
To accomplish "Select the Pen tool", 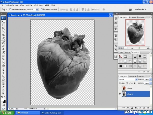I will (x=3, y=70).
